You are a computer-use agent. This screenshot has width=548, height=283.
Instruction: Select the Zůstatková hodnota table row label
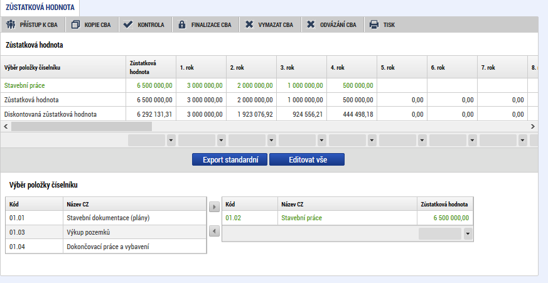(31, 100)
